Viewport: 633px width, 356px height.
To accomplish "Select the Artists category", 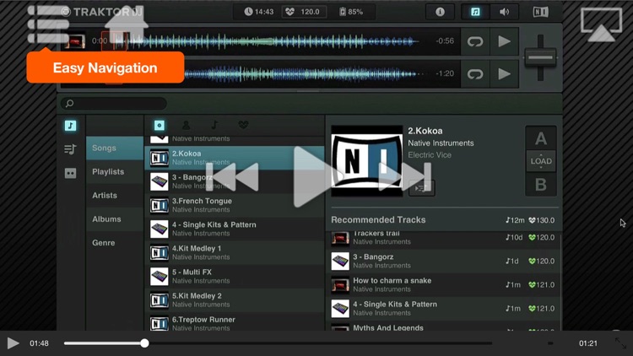I will pos(115,196).
